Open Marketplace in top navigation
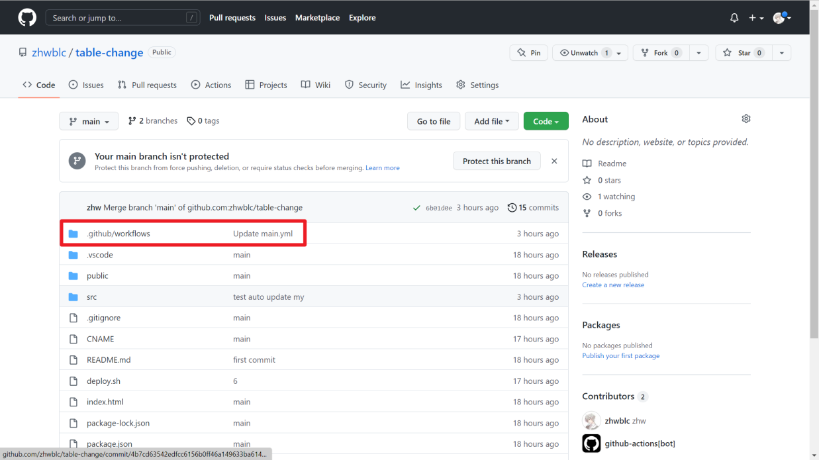 tap(317, 18)
